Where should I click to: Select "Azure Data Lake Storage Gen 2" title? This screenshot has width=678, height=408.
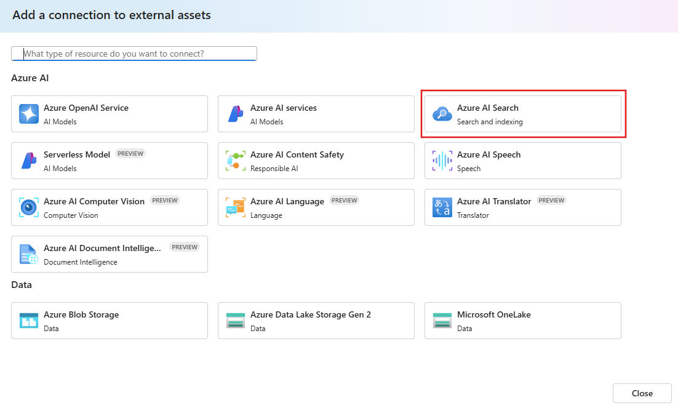pos(311,314)
